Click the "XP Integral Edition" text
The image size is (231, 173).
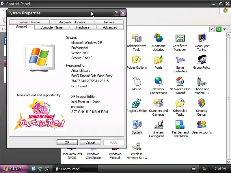pyautogui.click(x=84, y=97)
